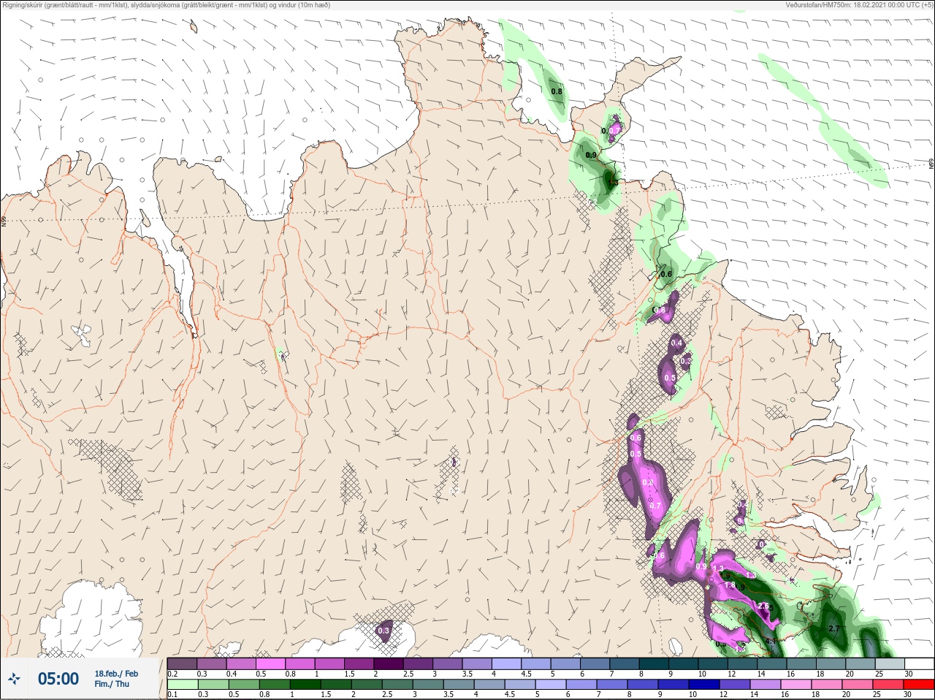The height and width of the screenshot is (700, 935).
Task: Pick the light grey upper swatch labeled 25
Action: click(890, 663)
